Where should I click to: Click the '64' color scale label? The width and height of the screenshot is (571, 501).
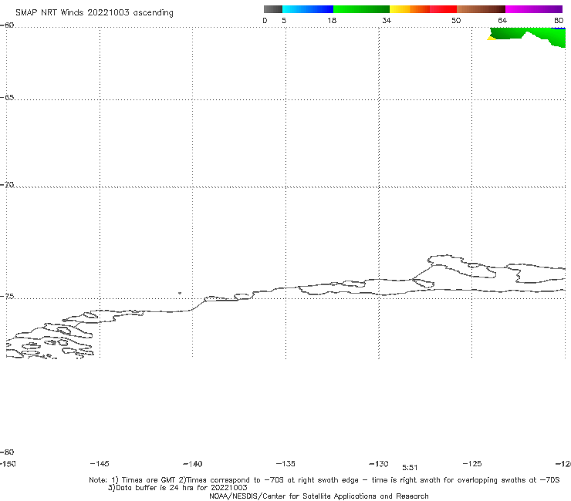click(x=502, y=20)
